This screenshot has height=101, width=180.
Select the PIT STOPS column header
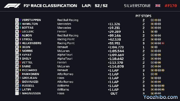143,16
